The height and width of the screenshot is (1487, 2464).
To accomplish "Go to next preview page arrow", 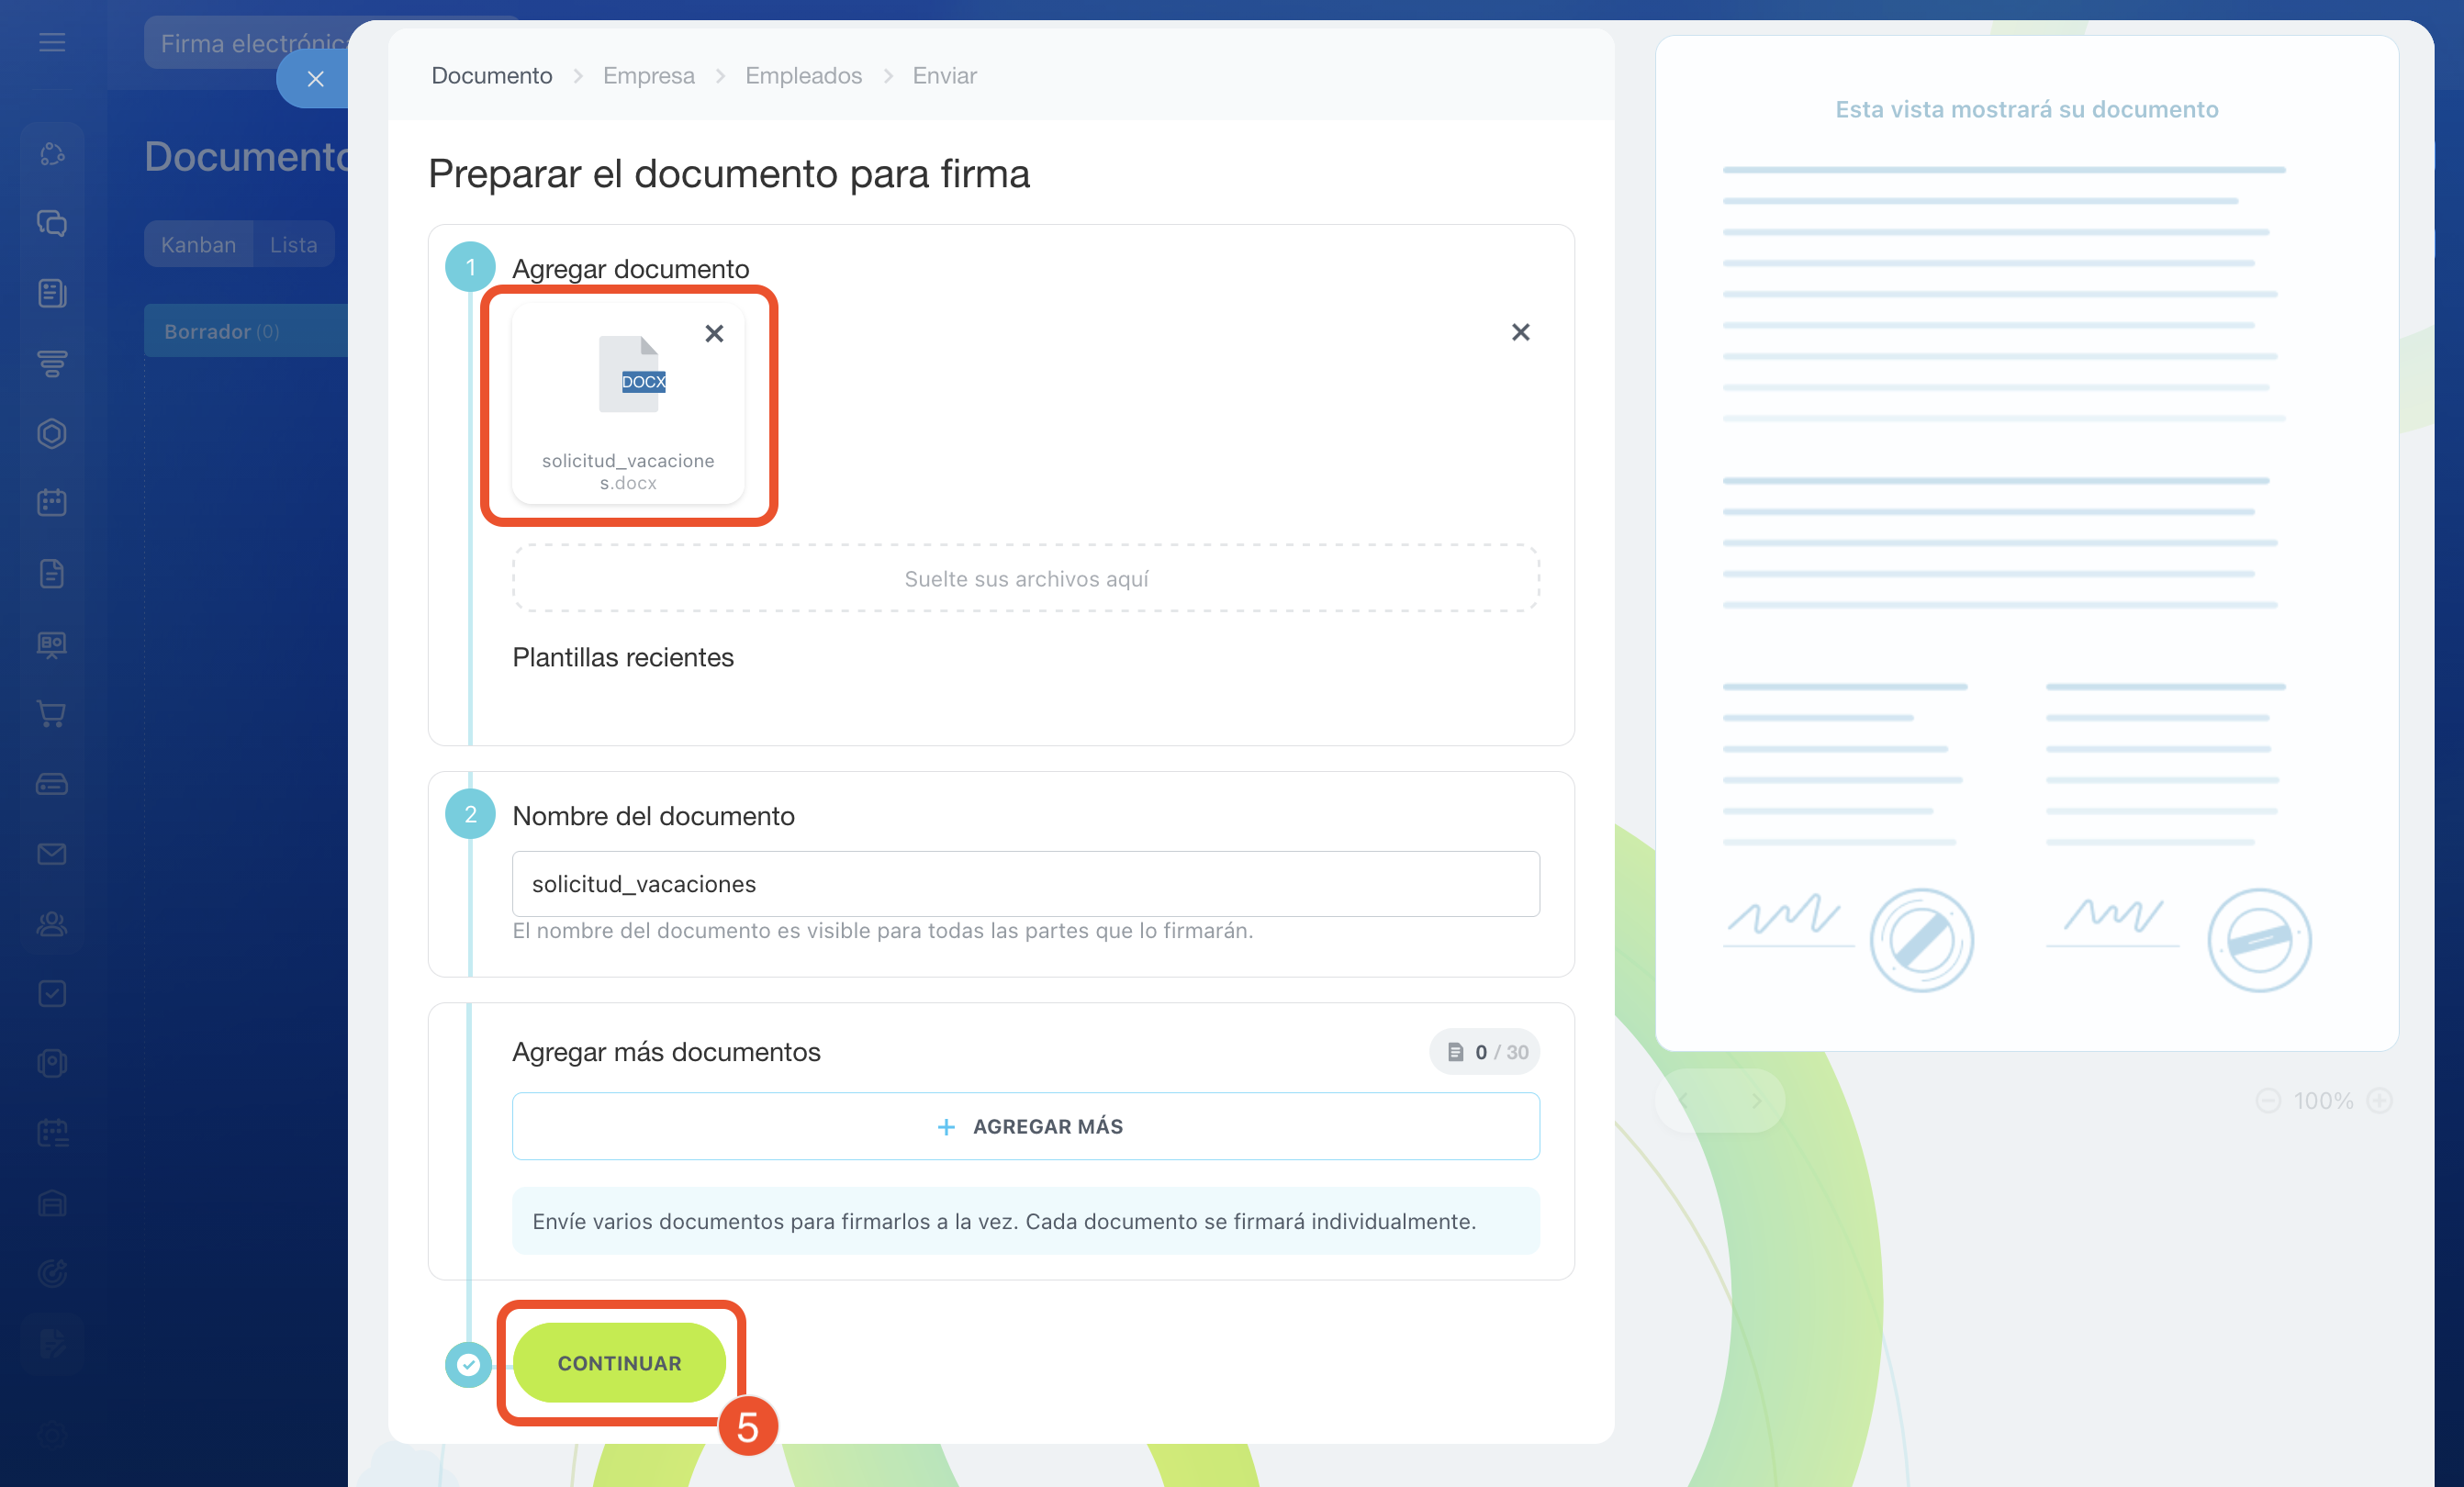I will click(x=1755, y=1101).
